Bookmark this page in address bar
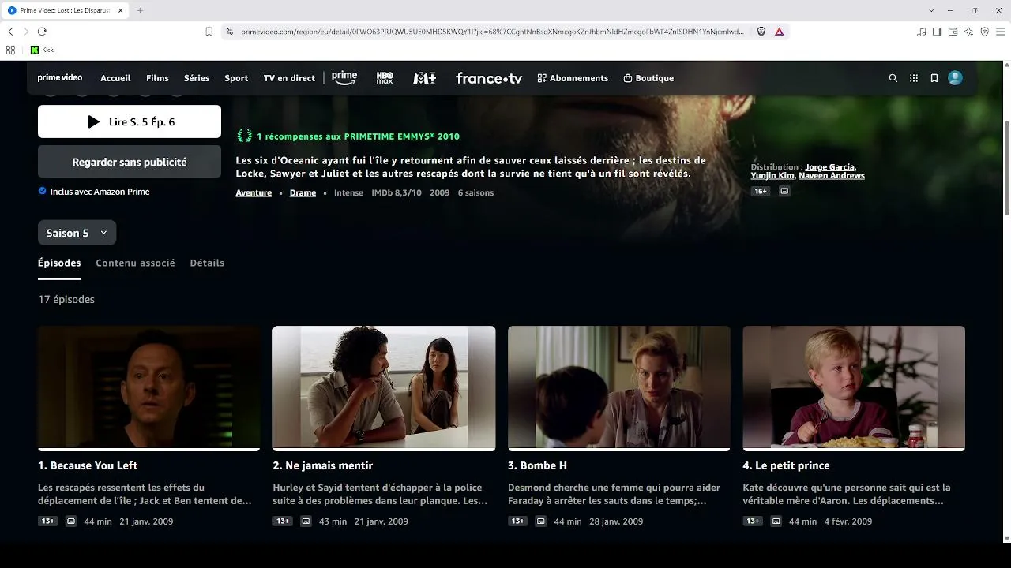 pos(209,32)
